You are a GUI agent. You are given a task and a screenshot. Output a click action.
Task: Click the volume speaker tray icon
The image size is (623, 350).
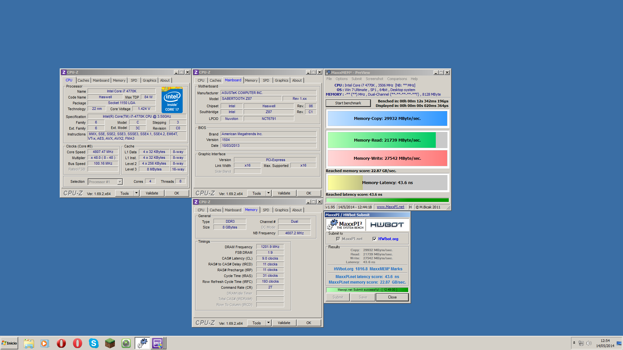pos(589,343)
